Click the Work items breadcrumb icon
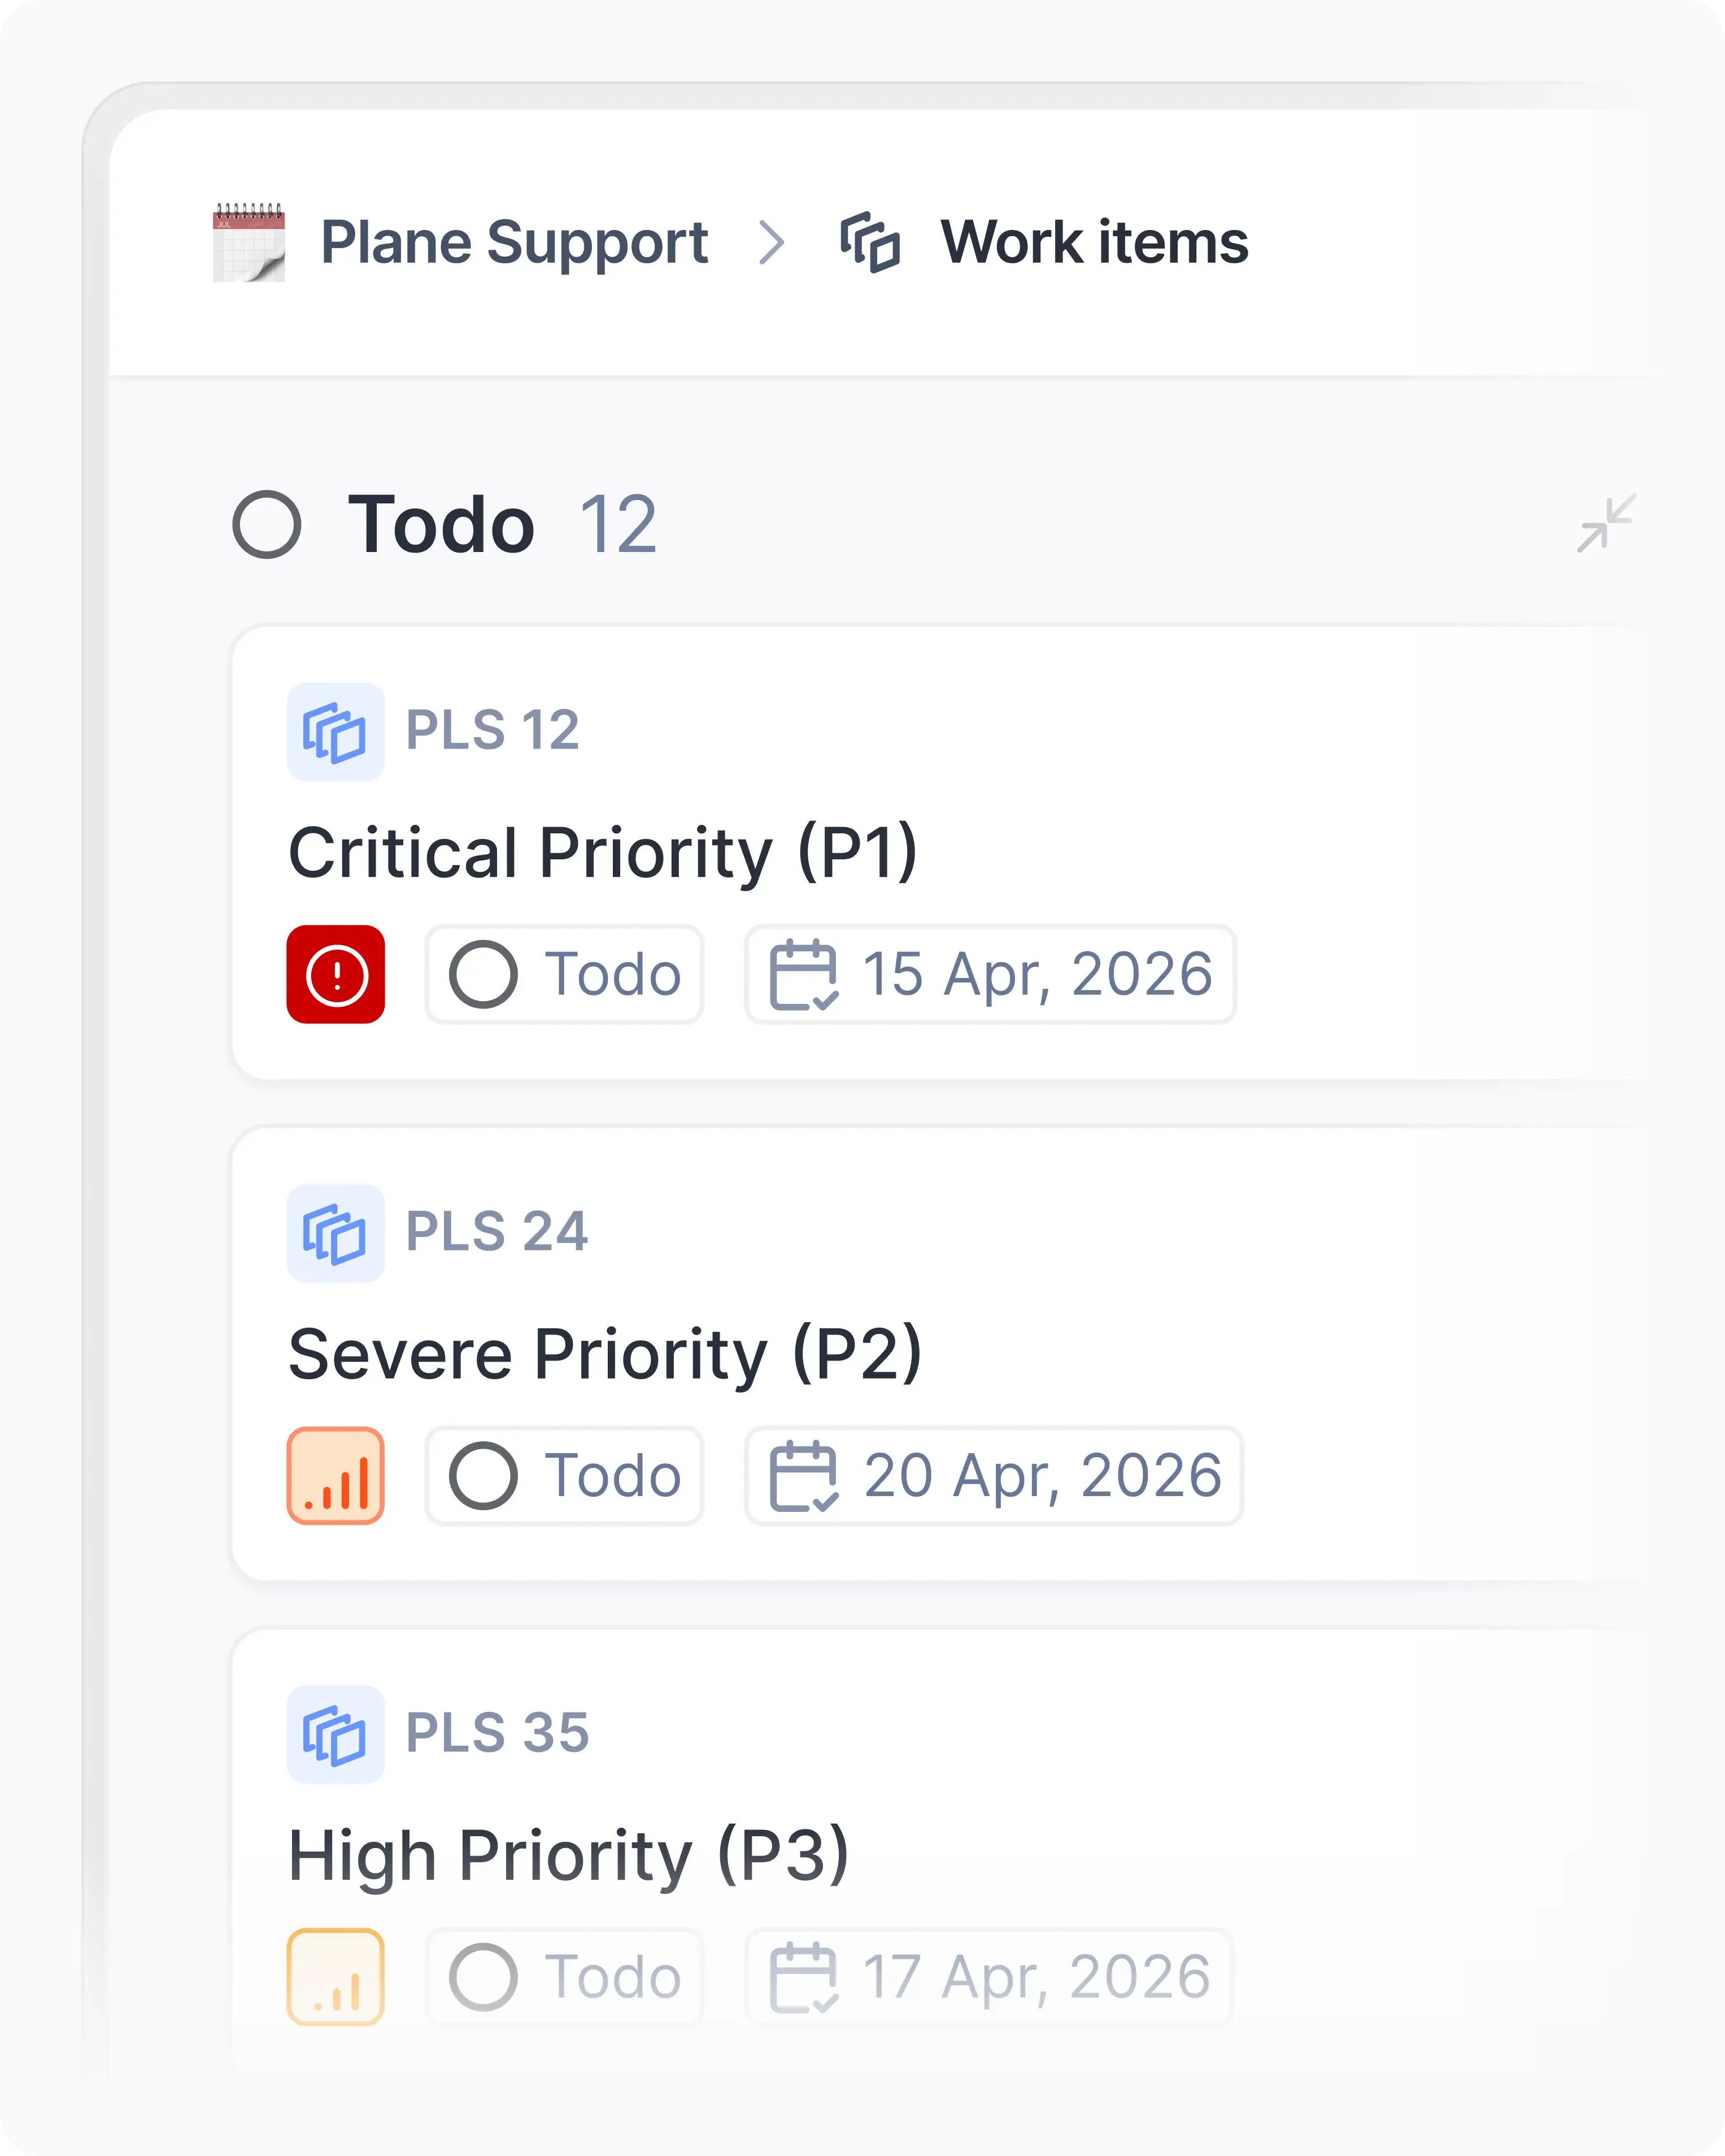 click(870, 243)
